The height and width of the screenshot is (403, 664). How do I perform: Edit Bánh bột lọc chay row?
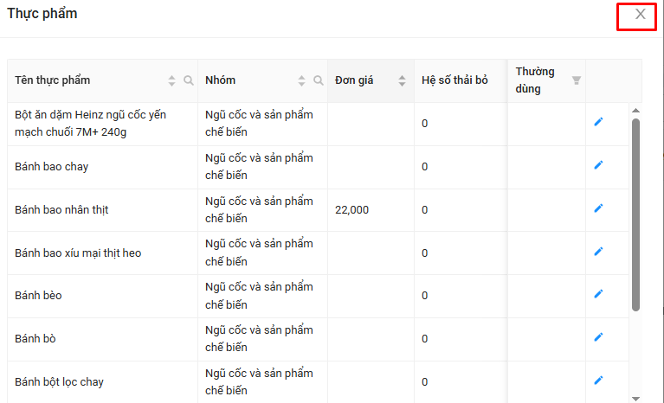point(598,380)
